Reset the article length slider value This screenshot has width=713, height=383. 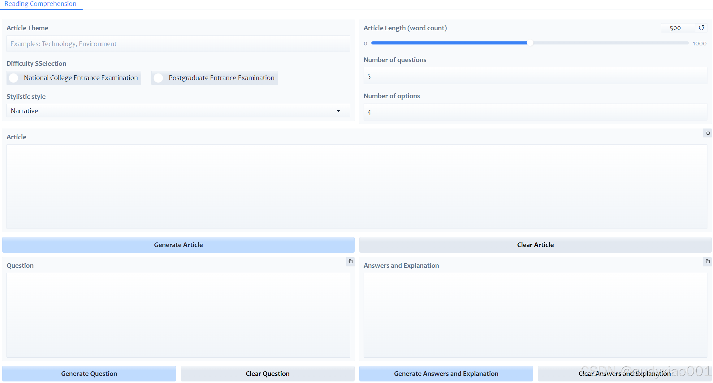[x=701, y=28]
